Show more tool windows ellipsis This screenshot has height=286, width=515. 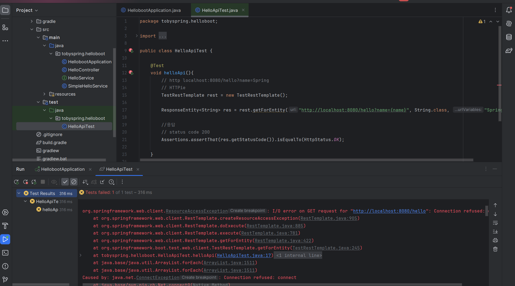pos(5,41)
